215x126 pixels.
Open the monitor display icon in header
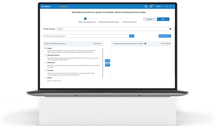click(146, 6)
